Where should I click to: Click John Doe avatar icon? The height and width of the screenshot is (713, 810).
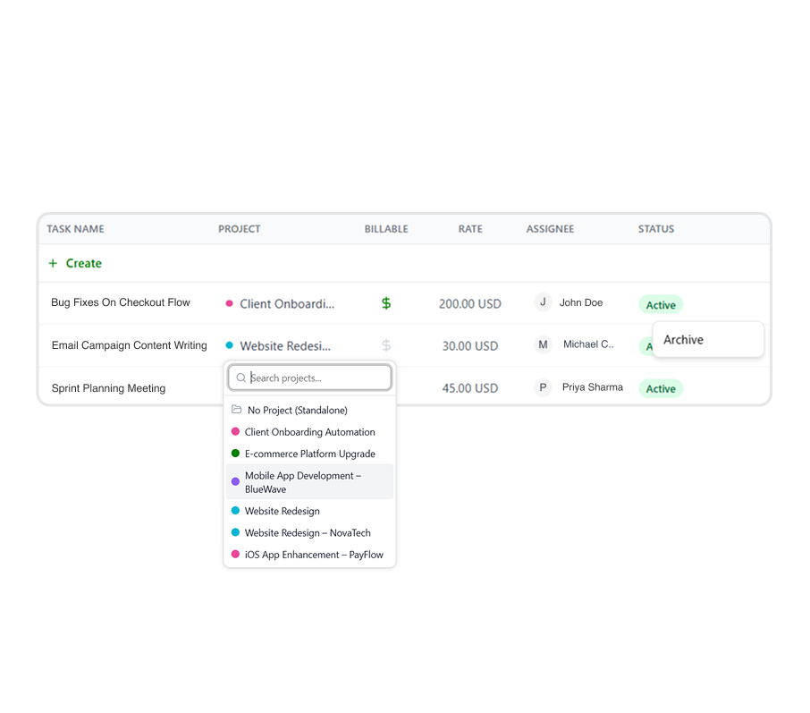[543, 302]
